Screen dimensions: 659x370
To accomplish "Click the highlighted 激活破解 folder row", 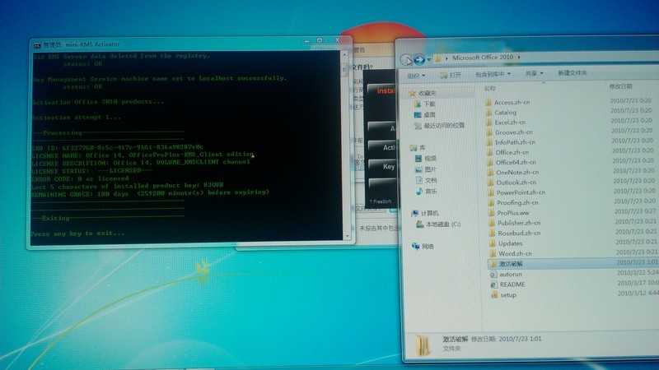I will [x=573, y=263].
